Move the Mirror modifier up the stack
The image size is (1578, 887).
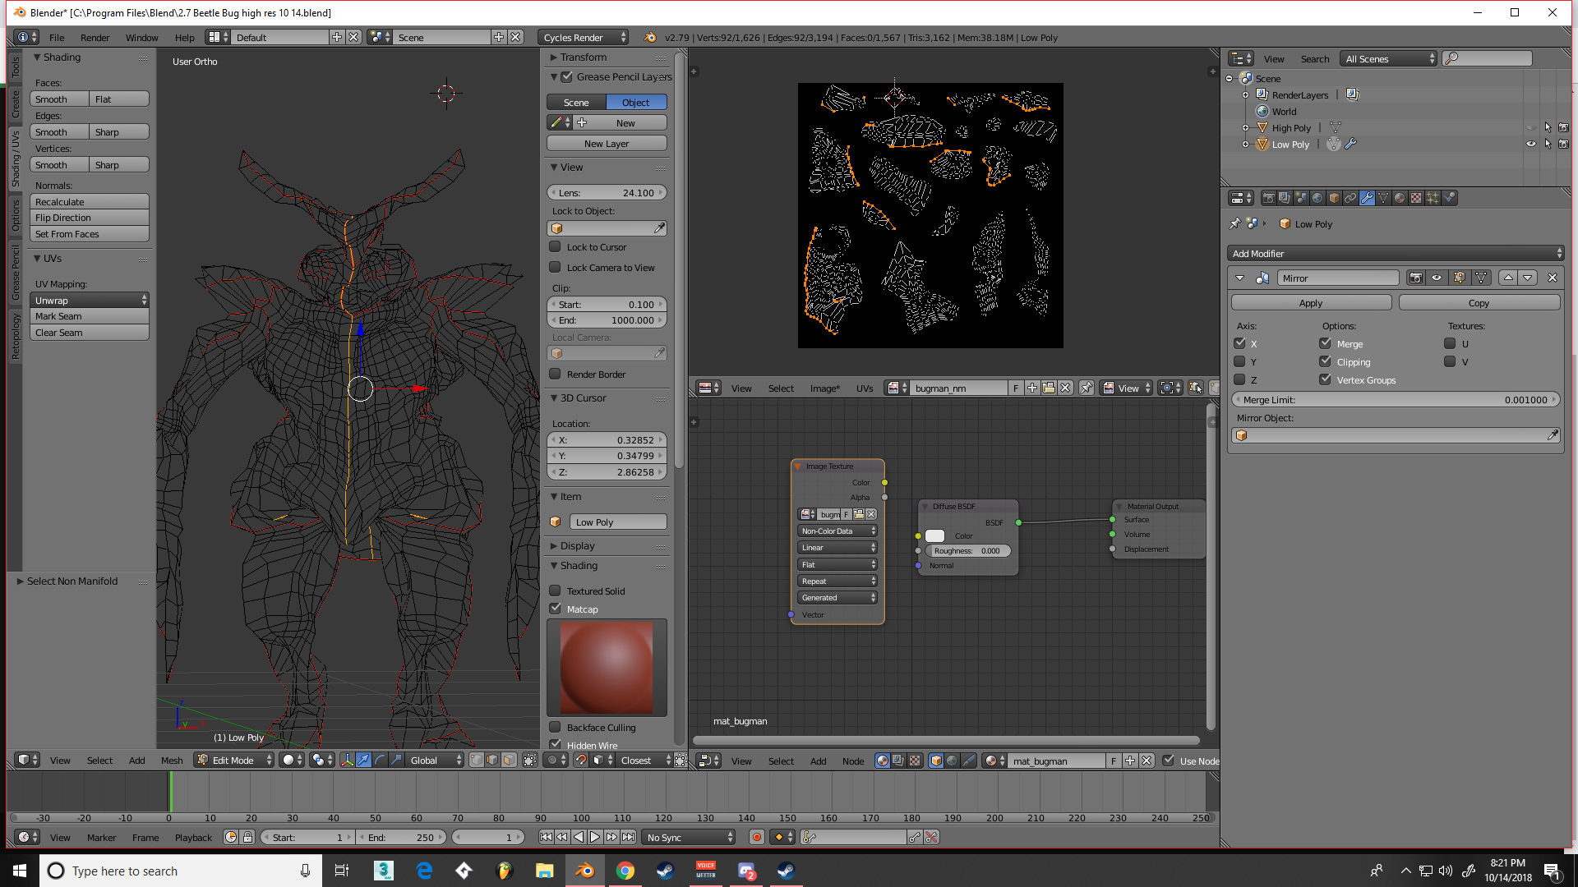pyautogui.click(x=1508, y=278)
